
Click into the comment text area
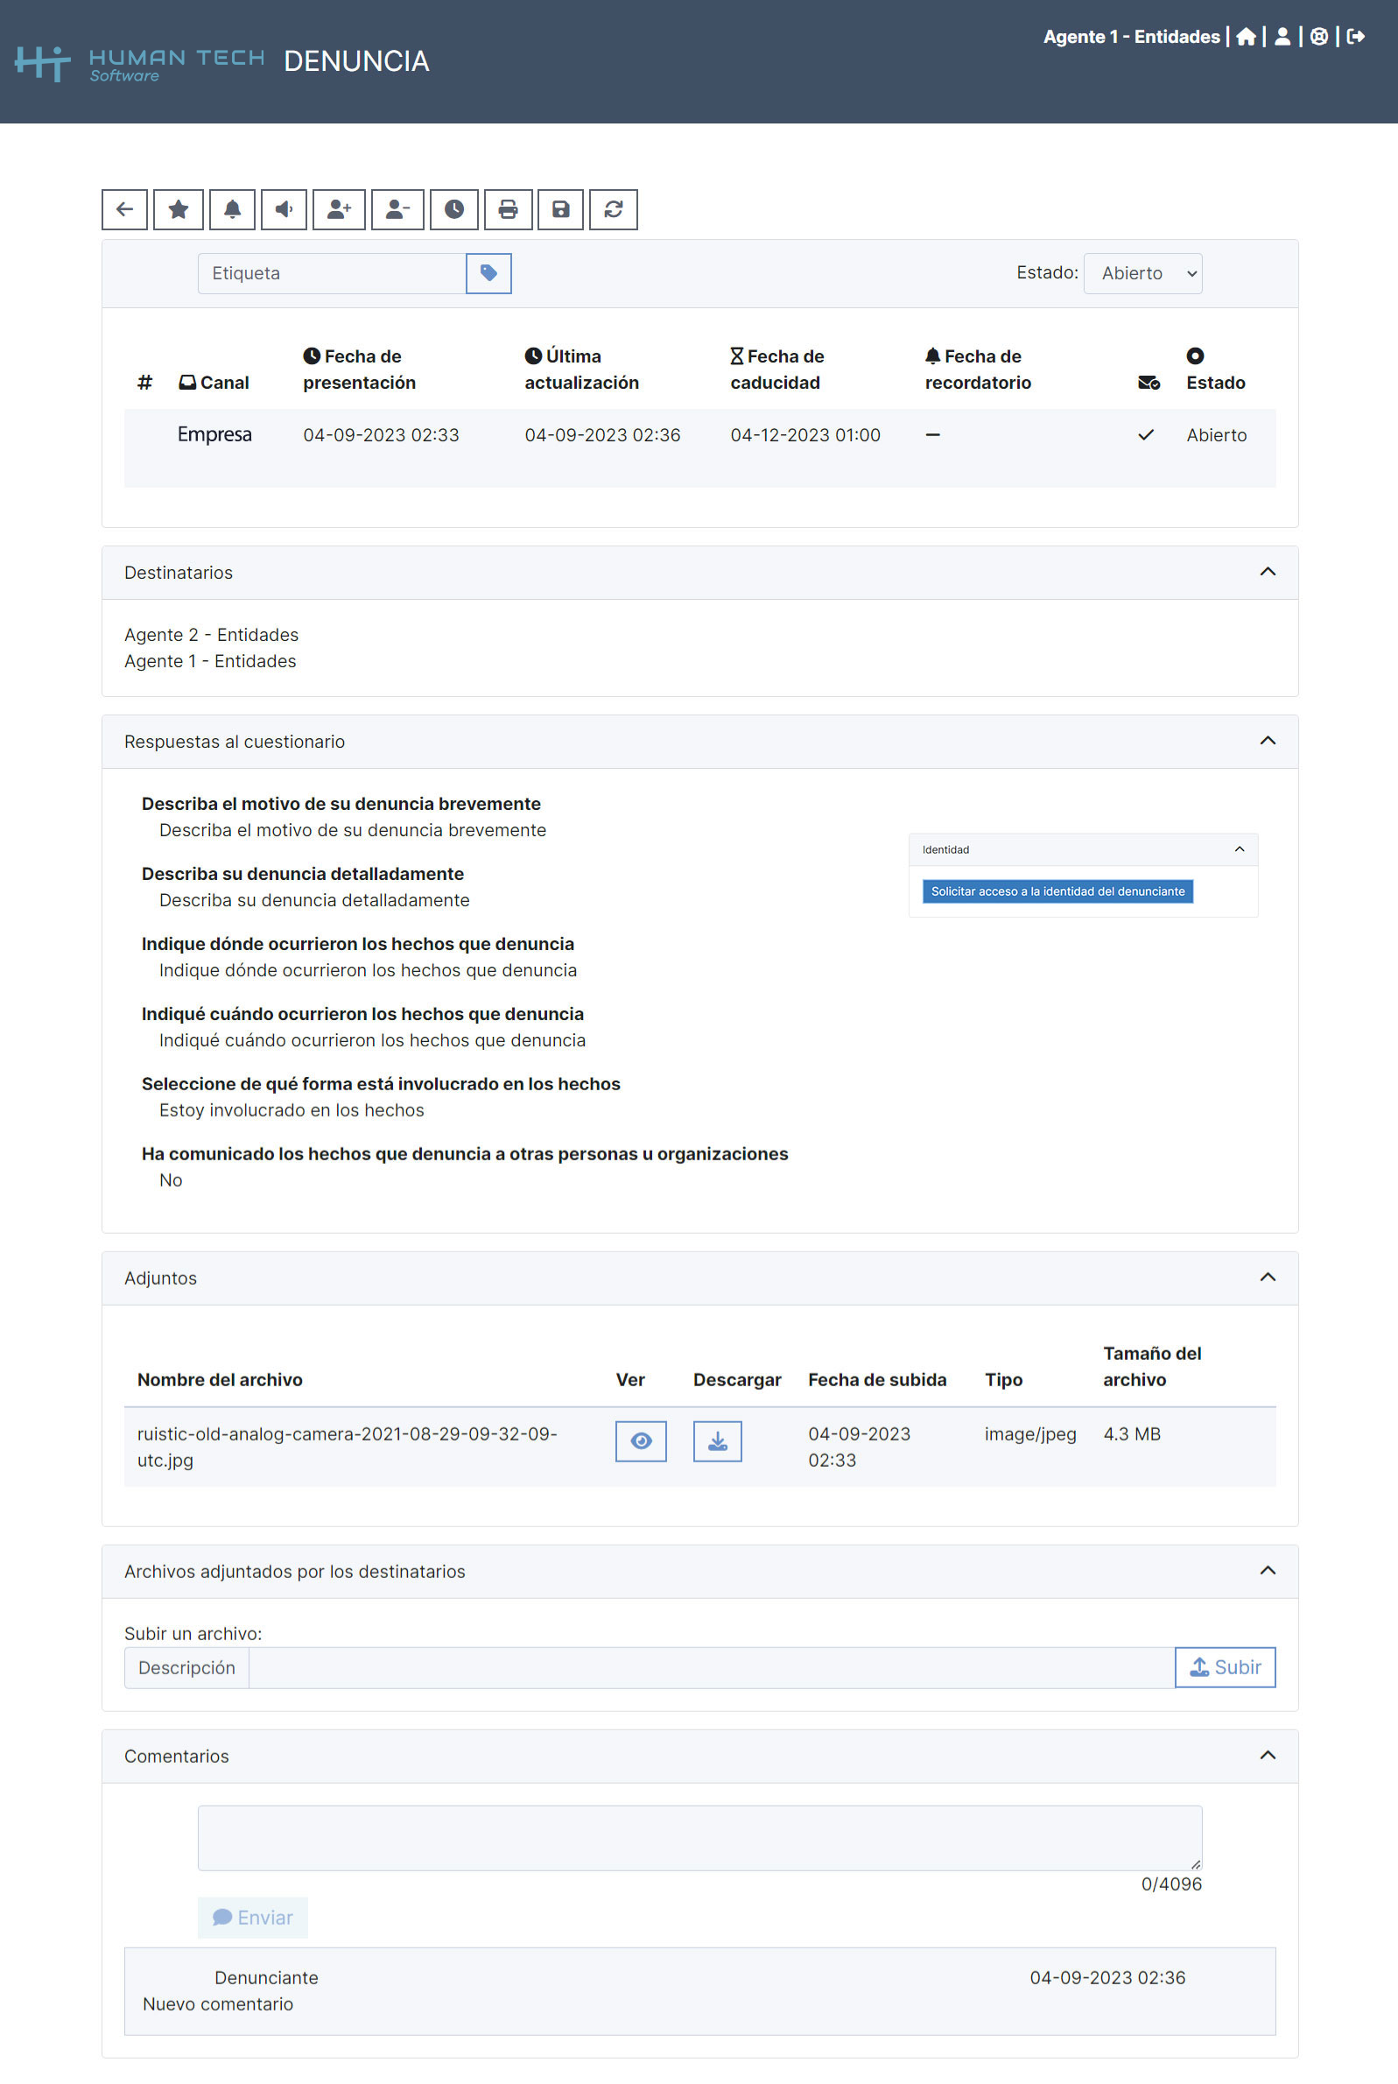tap(699, 1837)
